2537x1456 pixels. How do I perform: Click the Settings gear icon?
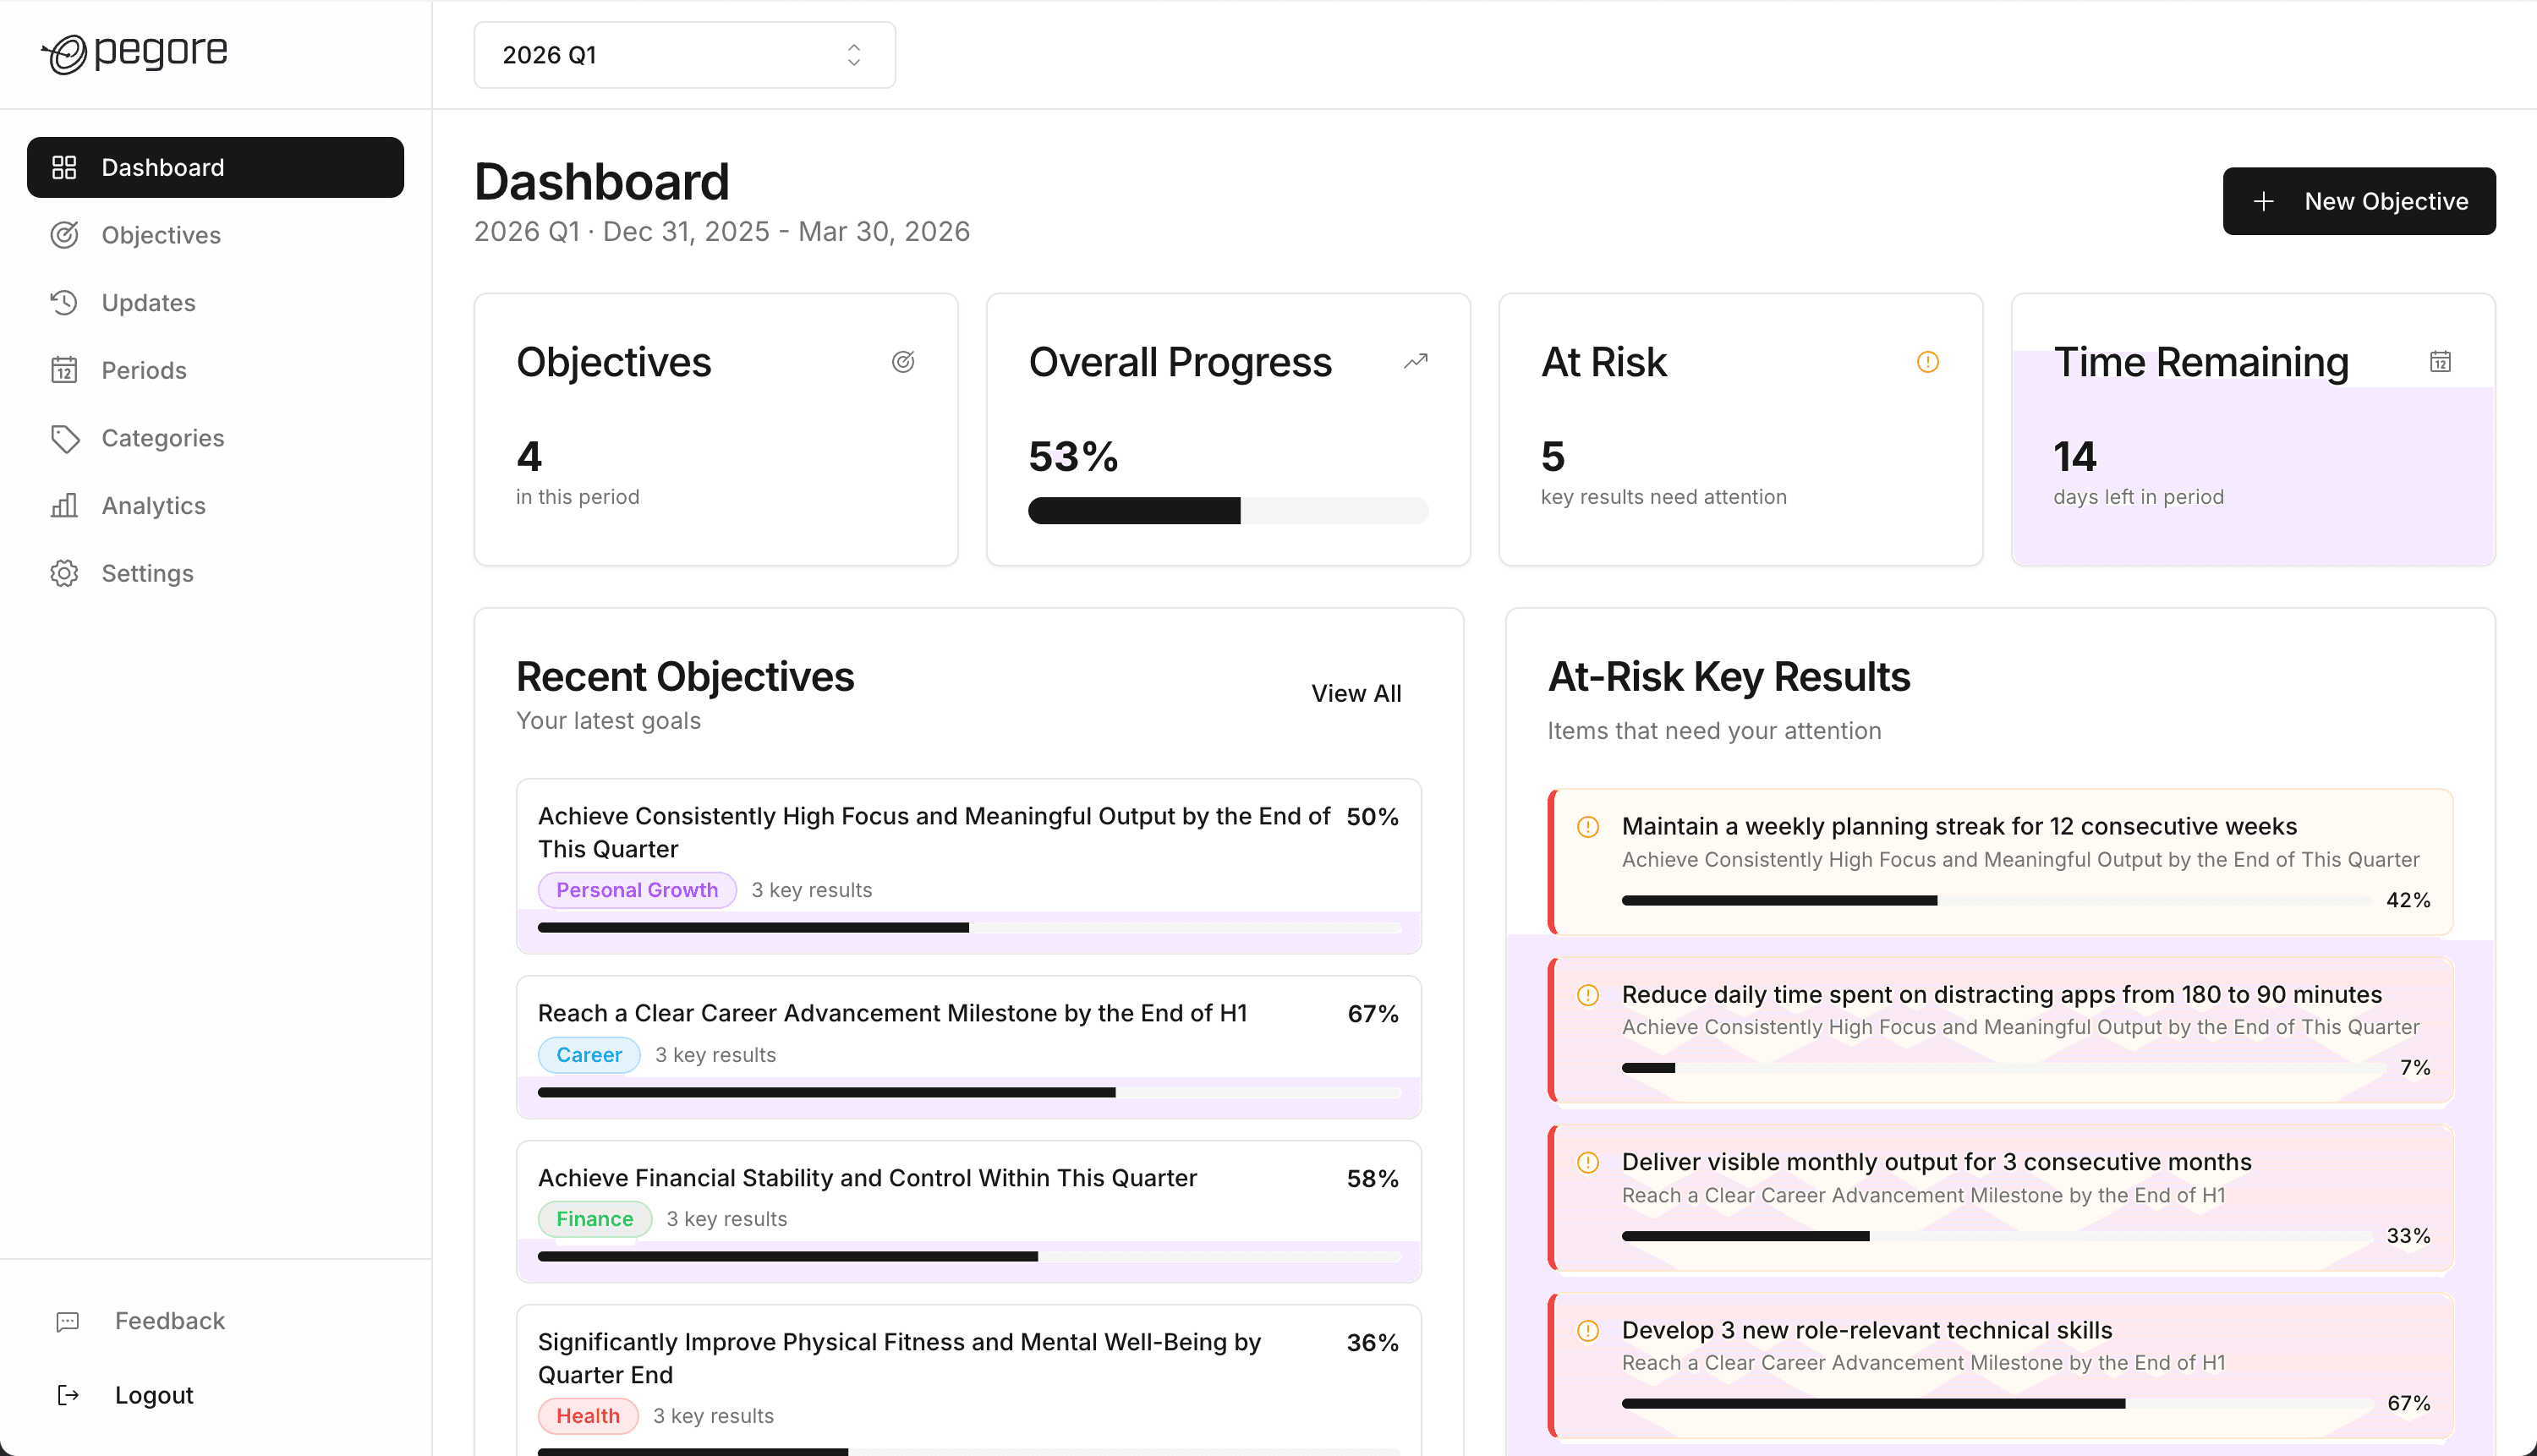(64, 573)
